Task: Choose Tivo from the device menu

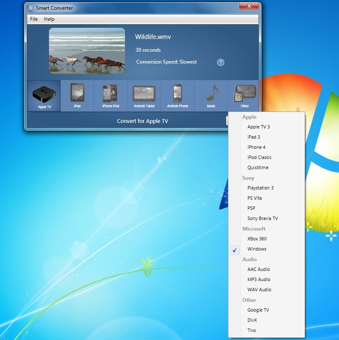Action: (267, 330)
